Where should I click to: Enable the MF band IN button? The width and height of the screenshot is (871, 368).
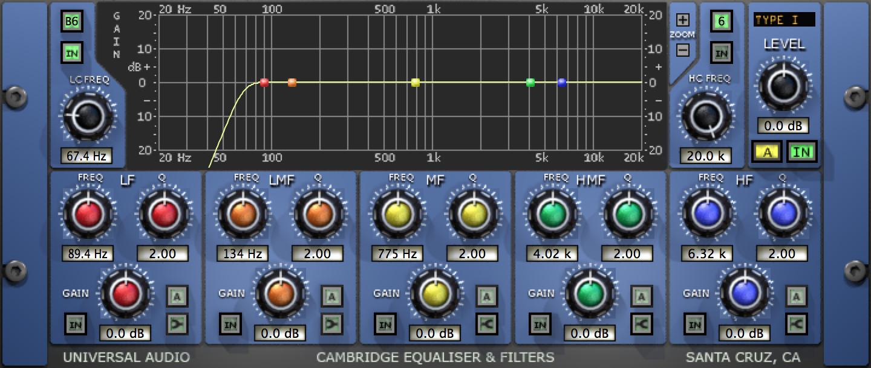(385, 325)
